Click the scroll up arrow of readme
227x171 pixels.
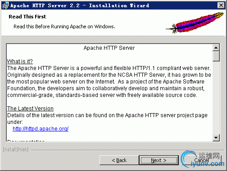216,48
